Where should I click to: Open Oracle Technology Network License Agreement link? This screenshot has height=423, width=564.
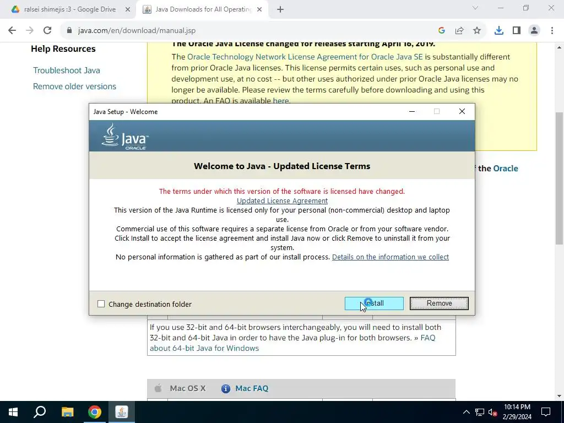coord(305,57)
